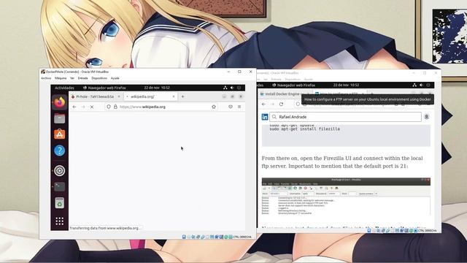Image resolution: width=467 pixels, height=263 pixels.
Task: Open Firefox hamburger menu in left VM
Action: click(x=239, y=107)
